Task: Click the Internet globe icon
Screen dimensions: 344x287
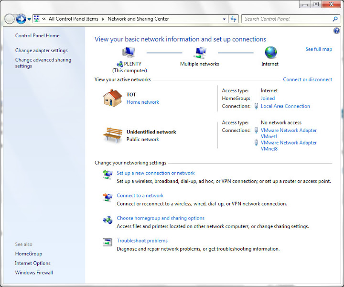Action: coord(271,53)
